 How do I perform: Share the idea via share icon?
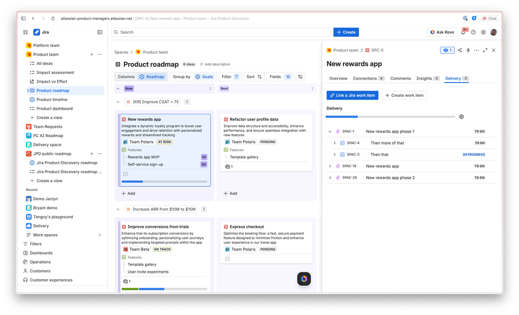pos(460,50)
